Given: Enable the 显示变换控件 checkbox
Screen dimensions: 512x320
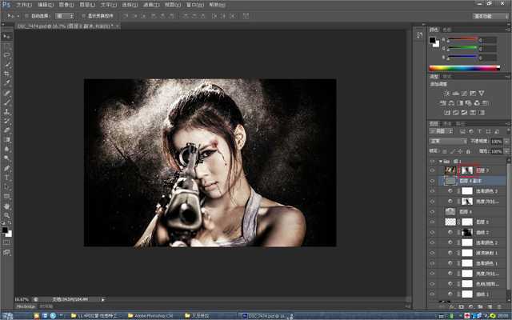Looking at the screenshot, I should pos(83,16).
